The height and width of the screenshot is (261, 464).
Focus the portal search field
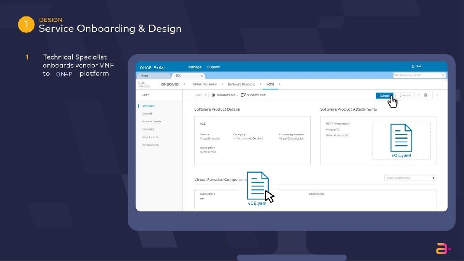[x=419, y=75]
